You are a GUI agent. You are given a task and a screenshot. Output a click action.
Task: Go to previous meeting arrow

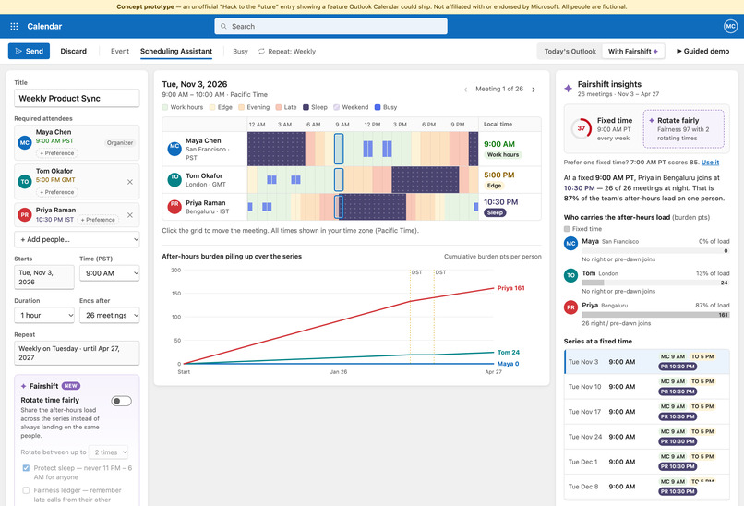tap(465, 90)
